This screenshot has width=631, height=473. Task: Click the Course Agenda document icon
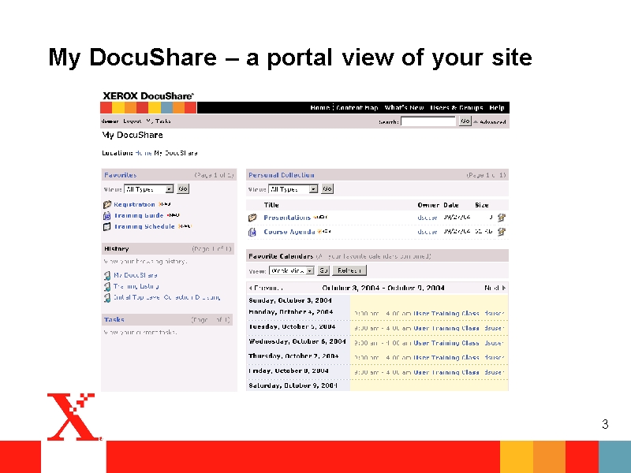click(252, 232)
